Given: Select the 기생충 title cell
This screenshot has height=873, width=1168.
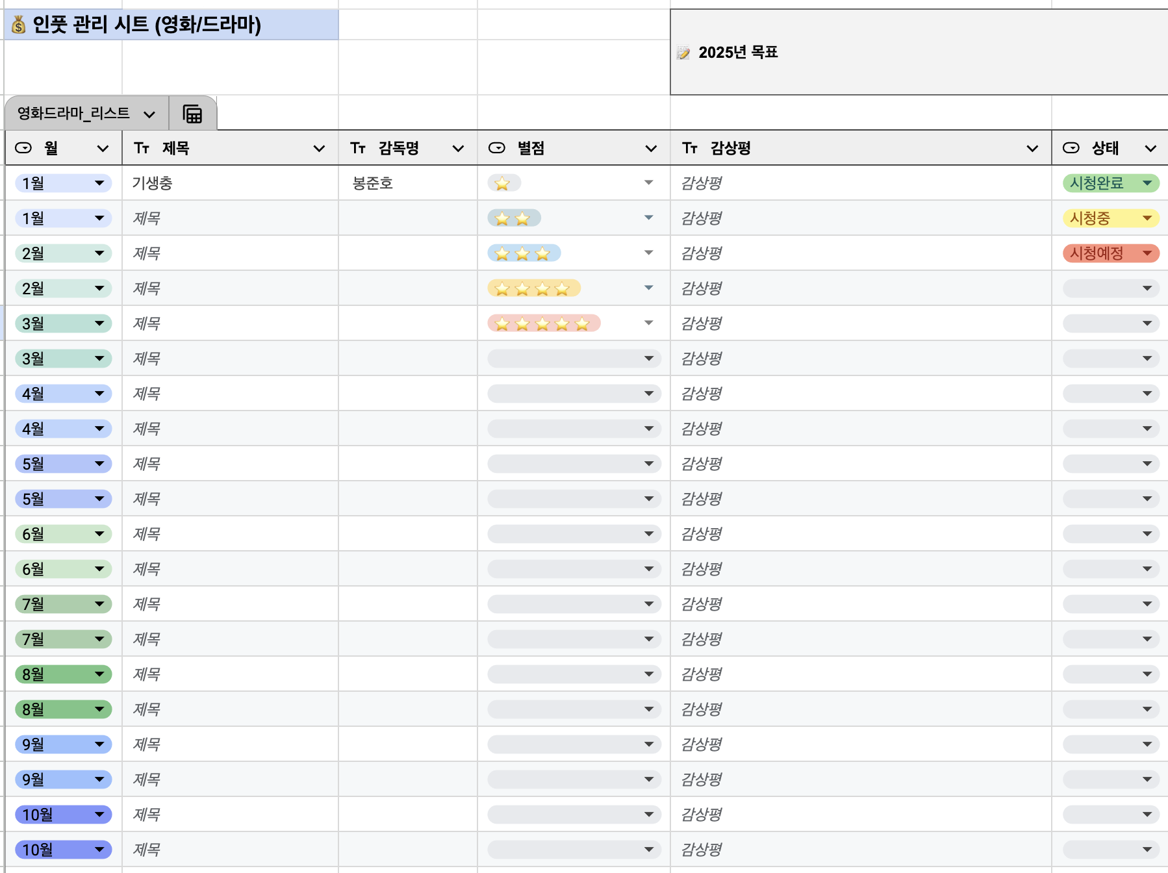Looking at the screenshot, I should pos(230,183).
